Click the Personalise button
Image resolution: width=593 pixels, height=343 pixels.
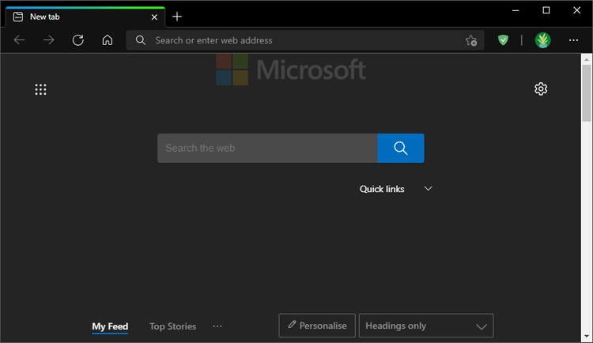(x=317, y=326)
